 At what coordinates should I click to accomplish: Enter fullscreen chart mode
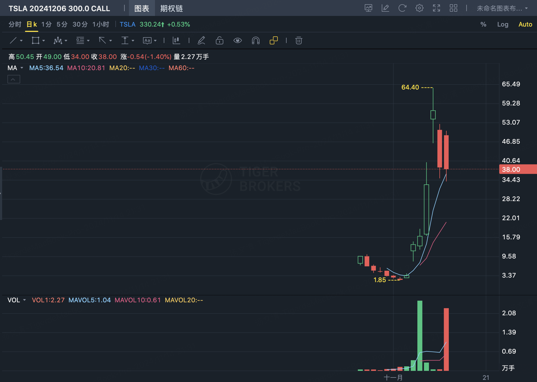(x=436, y=8)
